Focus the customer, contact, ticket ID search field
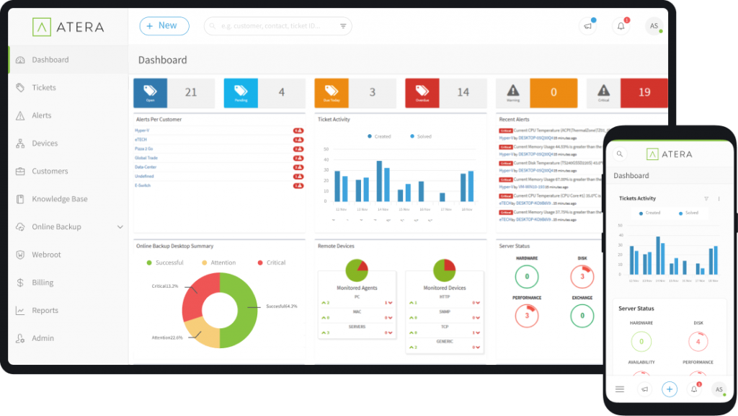The width and height of the screenshot is (738, 416). (277, 26)
